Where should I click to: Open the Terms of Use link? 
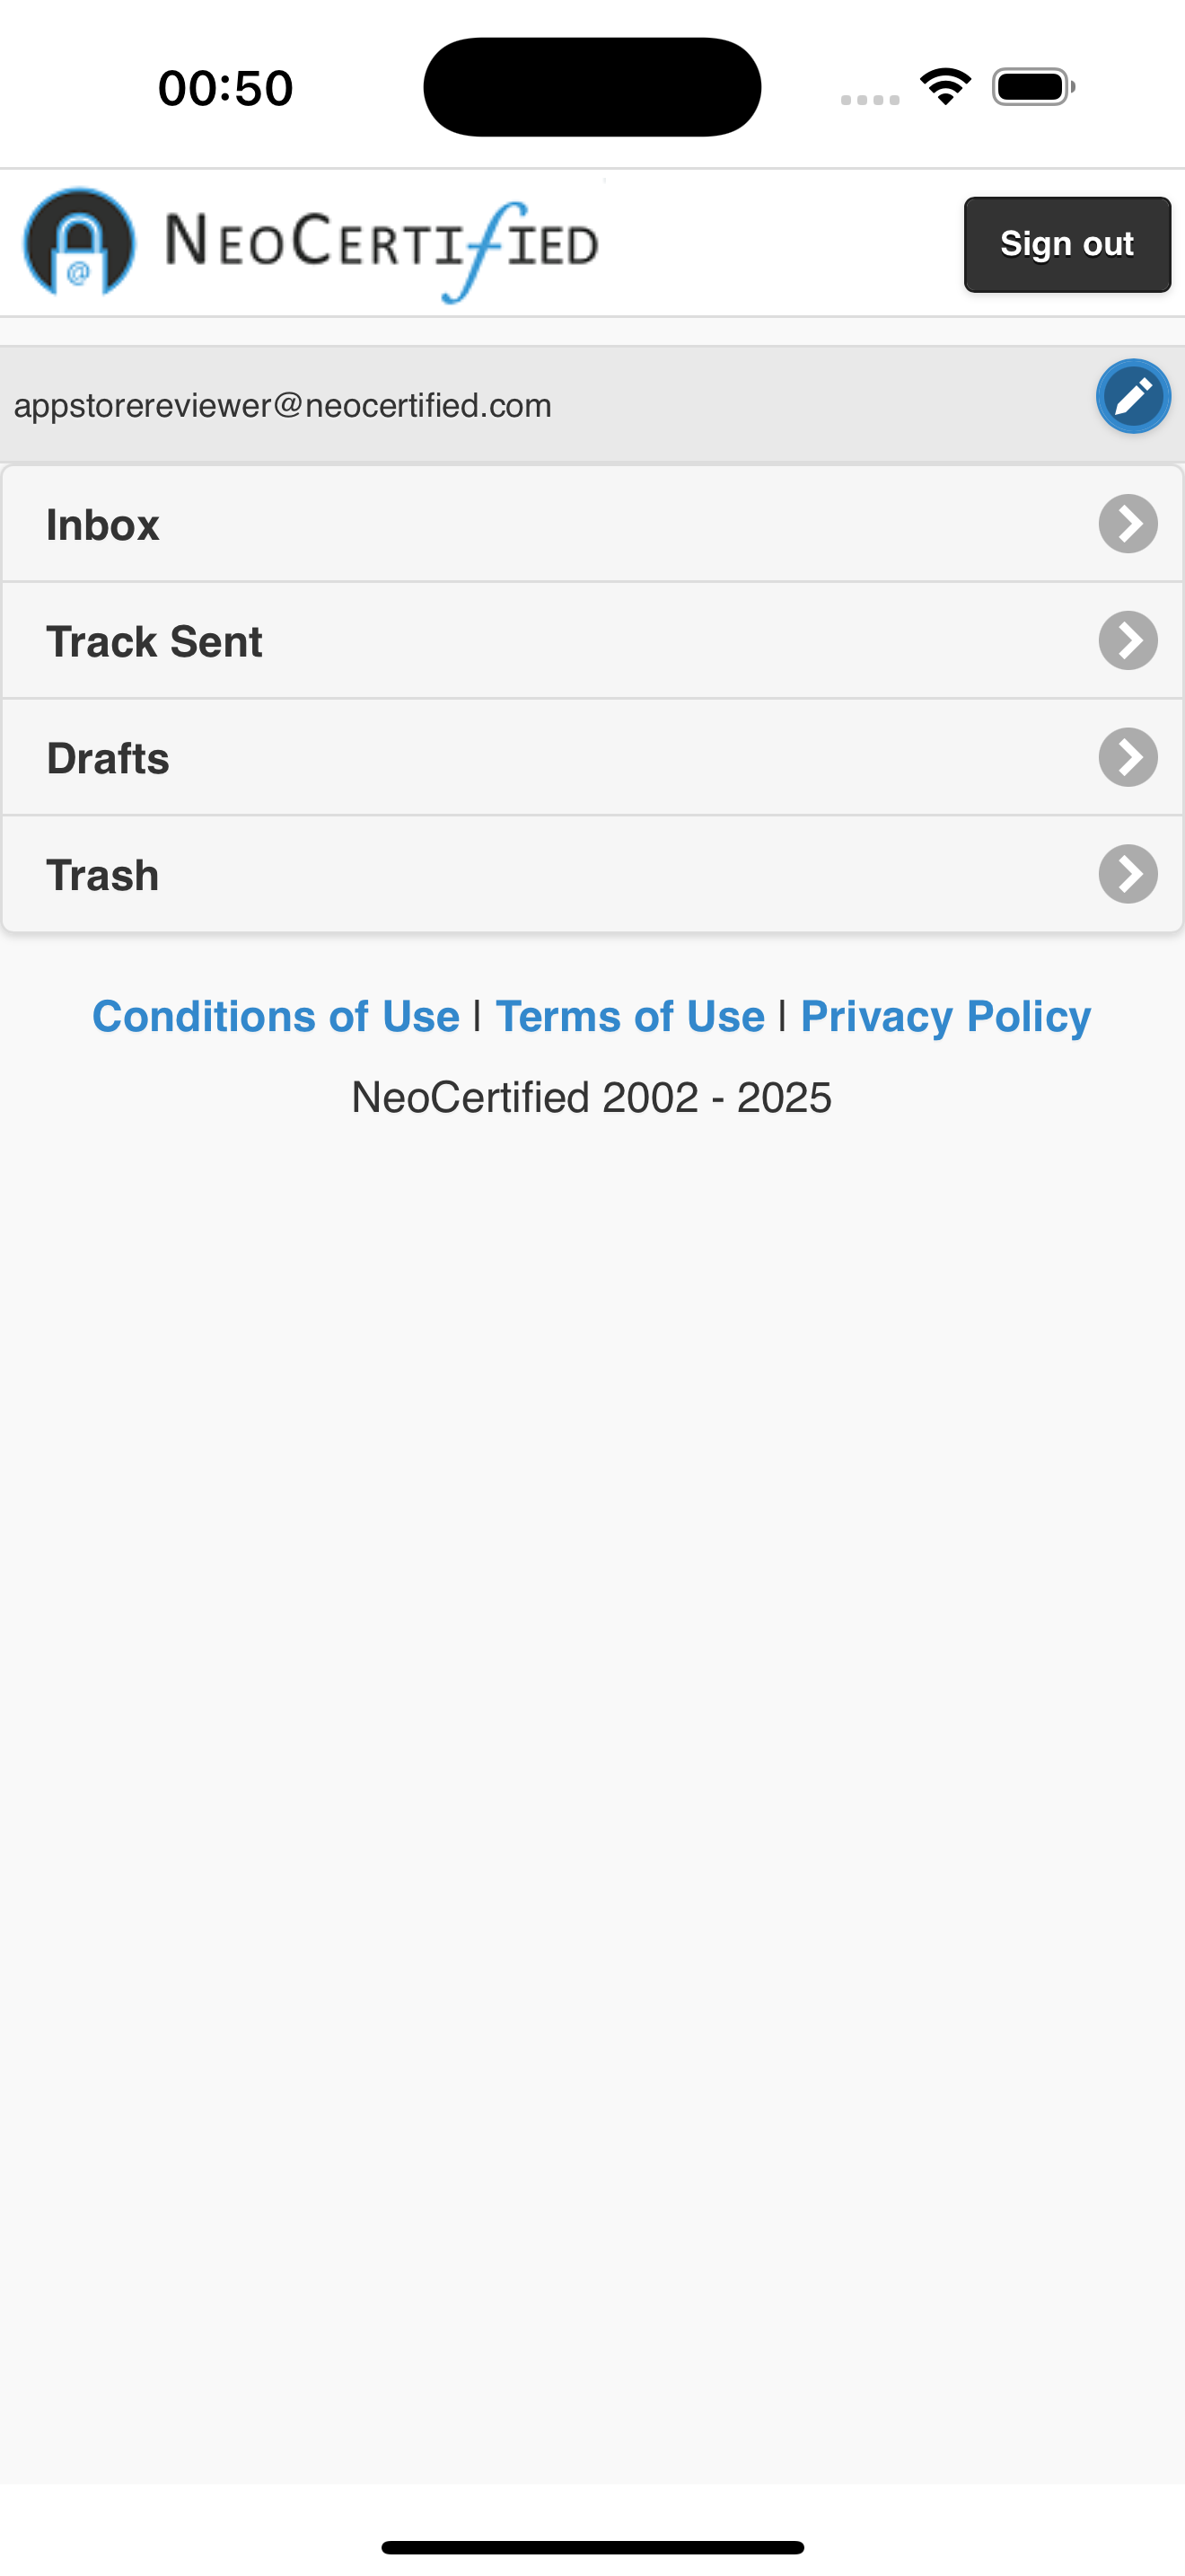point(630,1016)
